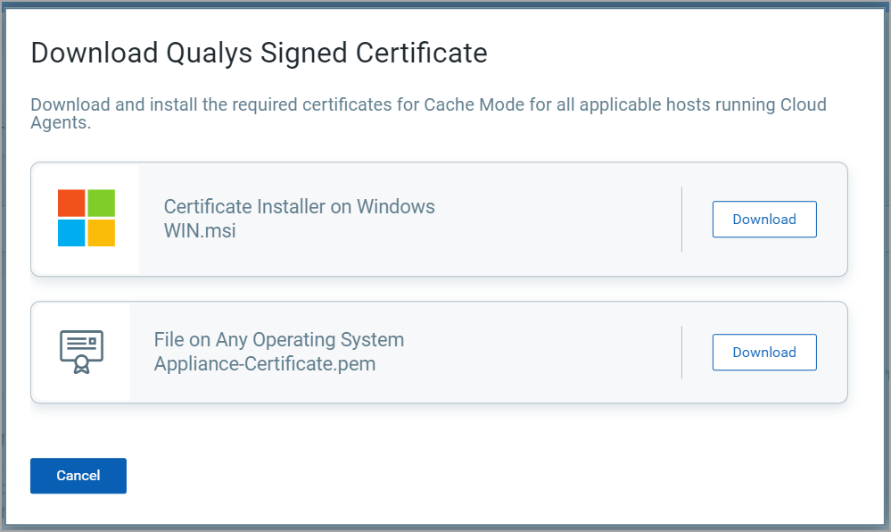
Task: Click the Cache Mode description paragraph
Action: pyautogui.click(x=428, y=113)
